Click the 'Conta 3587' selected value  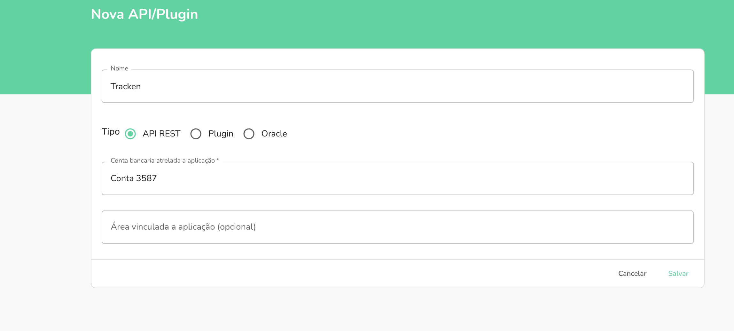[134, 178]
